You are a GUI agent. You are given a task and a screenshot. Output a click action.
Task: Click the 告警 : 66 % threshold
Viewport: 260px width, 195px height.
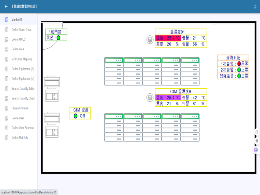(194, 44)
